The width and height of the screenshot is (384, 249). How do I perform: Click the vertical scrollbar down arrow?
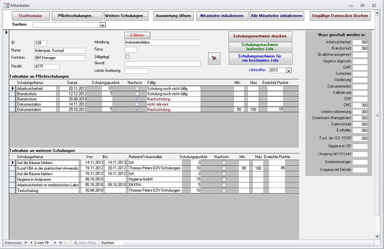(377, 236)
